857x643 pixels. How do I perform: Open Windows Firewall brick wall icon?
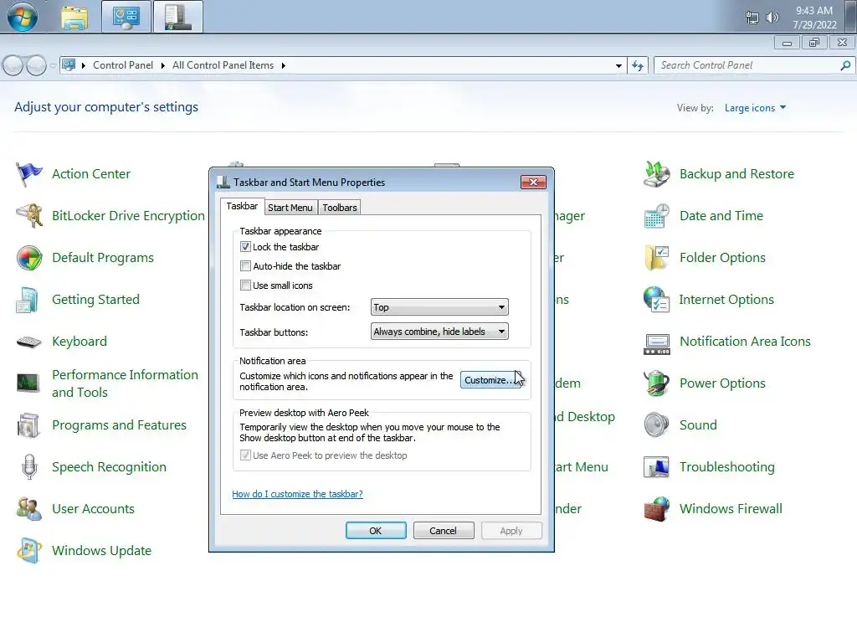point(656,509)
